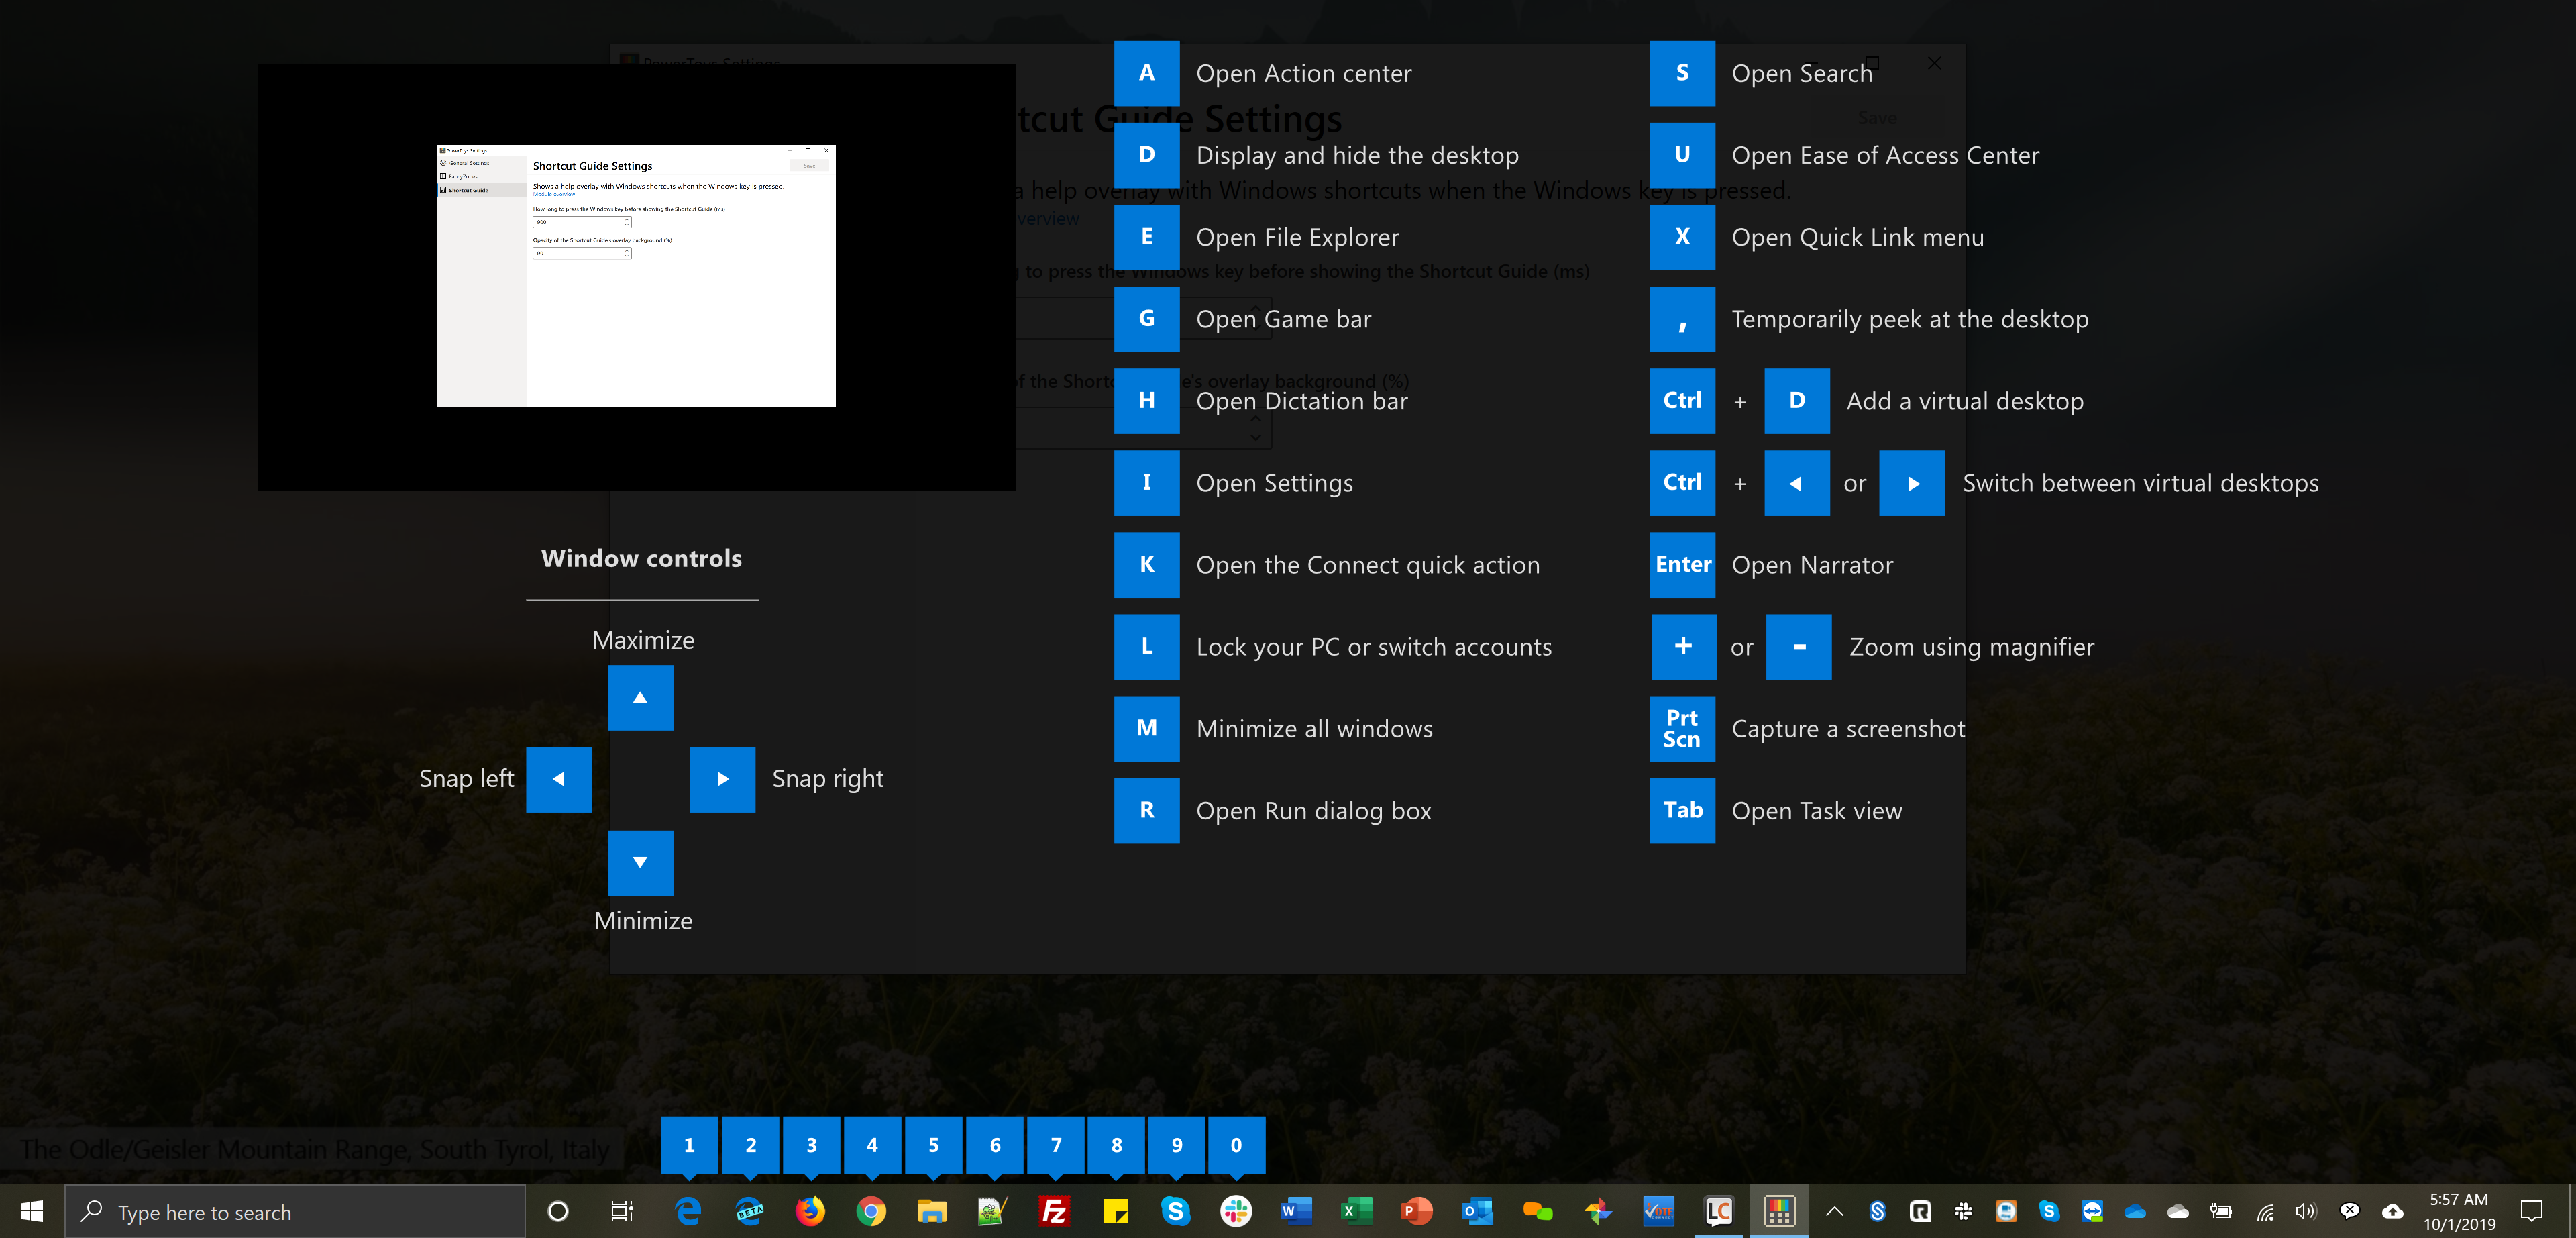The image size is (2576, 1238).
Task: Click the Tab key tile for Task view
Action: pos(1682,810)
